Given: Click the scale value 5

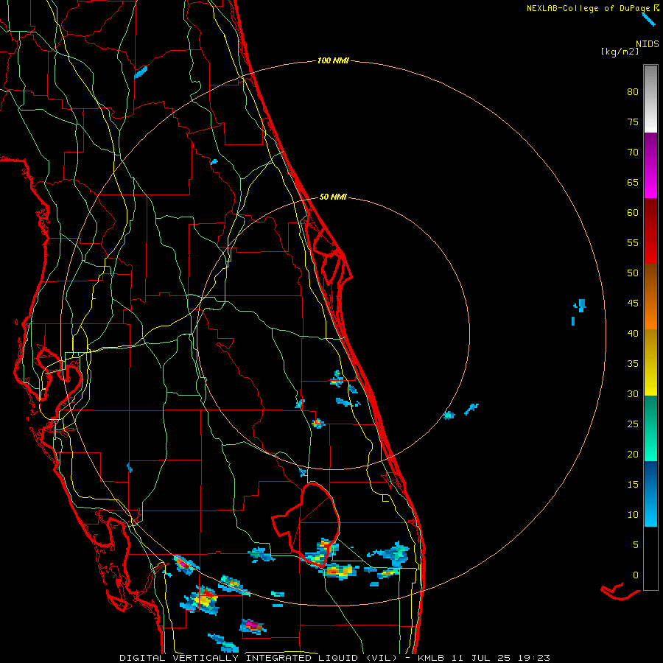Looking at the screenshot, I should pyautogui.click(x=636, y=545).
